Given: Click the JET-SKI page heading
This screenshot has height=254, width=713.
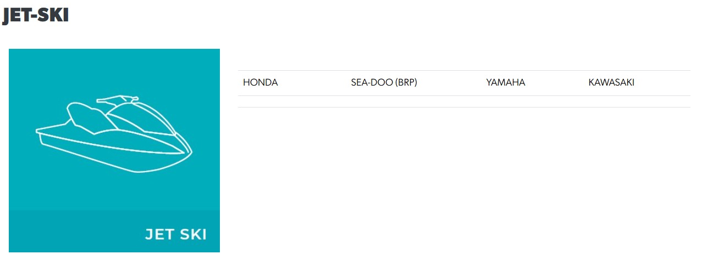Looking at the screenshot, I should coord(35,15).
